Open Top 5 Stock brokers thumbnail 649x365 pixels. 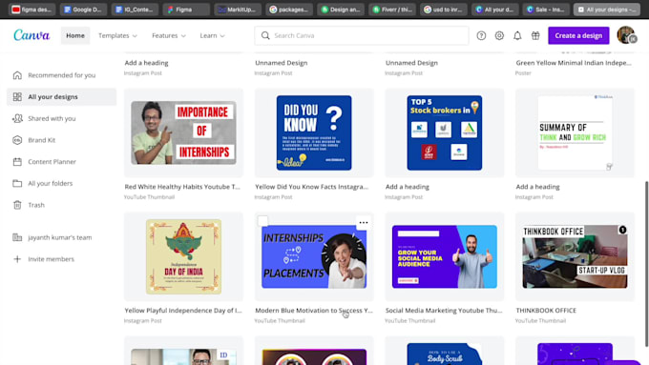coord(445,132)
